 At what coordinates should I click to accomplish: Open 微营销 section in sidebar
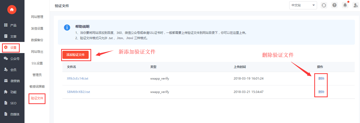[x=12, y=81]
